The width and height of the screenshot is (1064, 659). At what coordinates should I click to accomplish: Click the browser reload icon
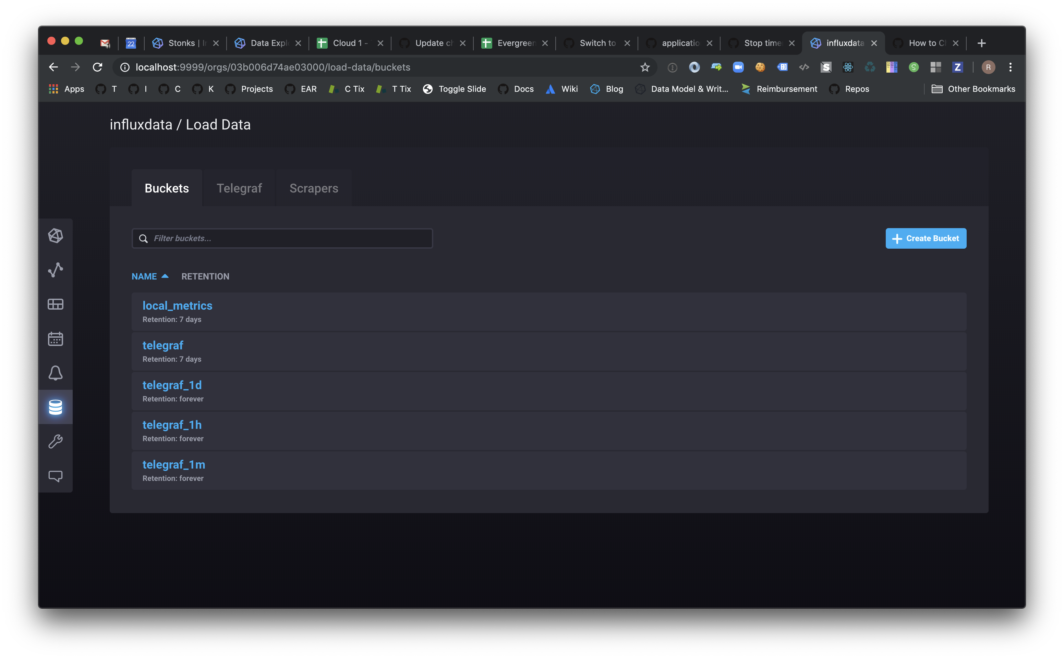pyautogui.click(x=97, y=67)
